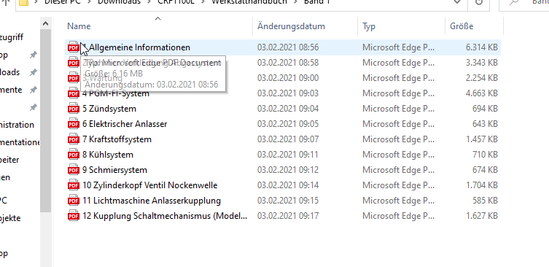Click PDF icon of 5 Zündsystem
Image resolution: width=549 pixels, height=267 pixels.
click(73, 109)
